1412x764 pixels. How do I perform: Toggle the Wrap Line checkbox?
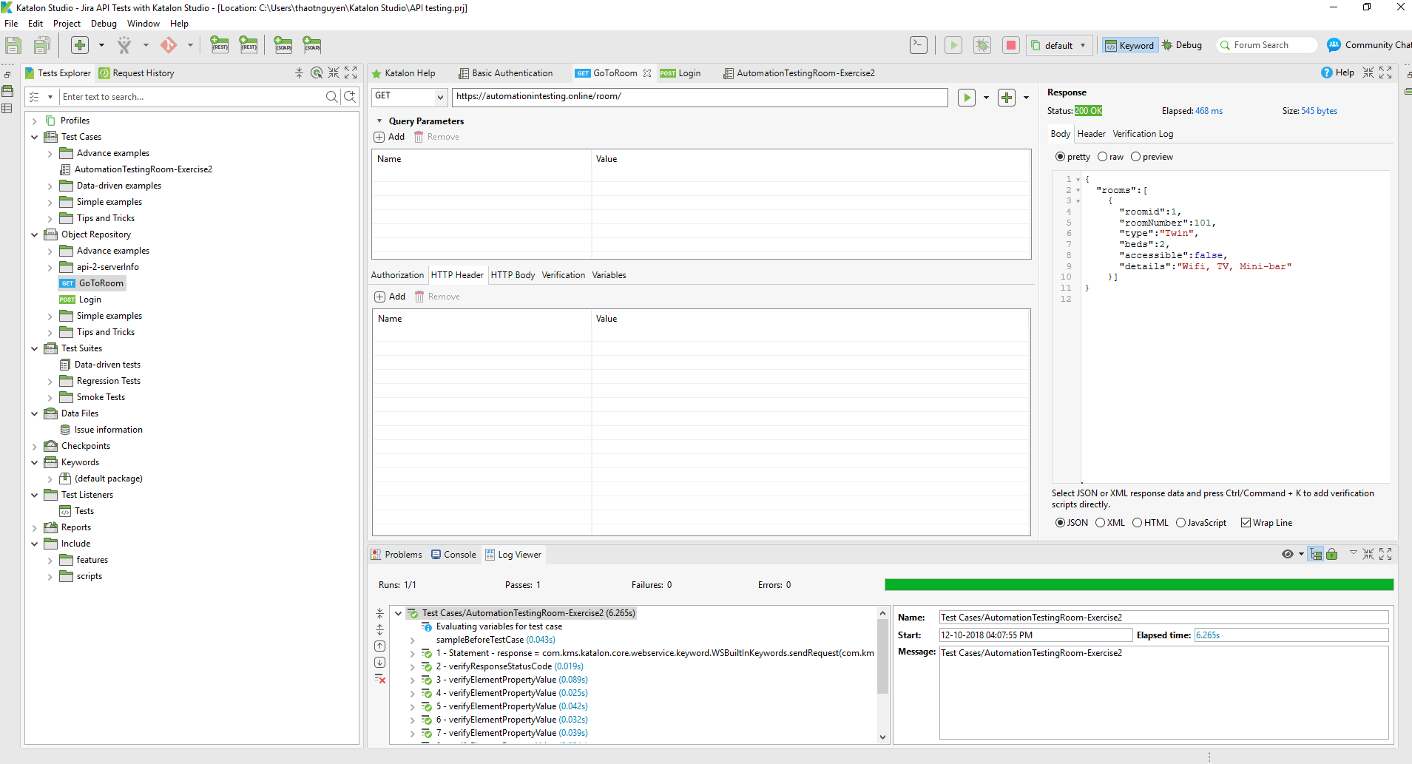(x=1246, y=523)
